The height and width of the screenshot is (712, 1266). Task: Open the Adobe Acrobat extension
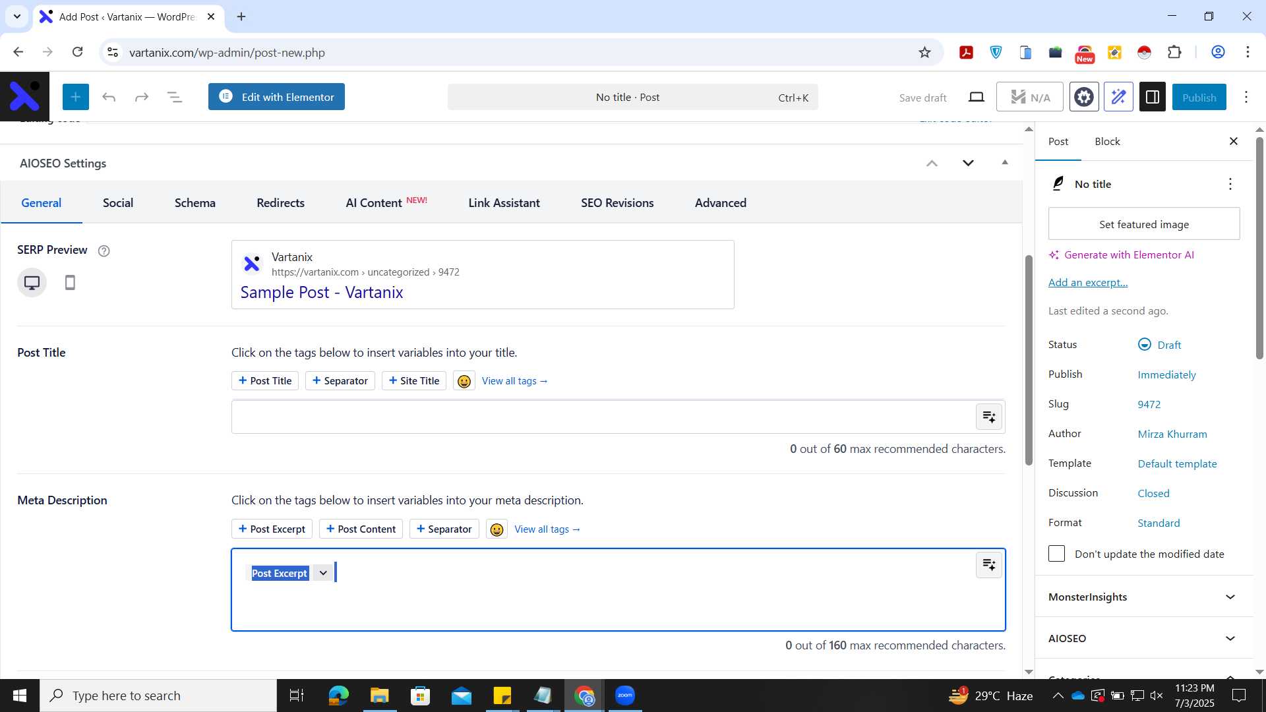966,52
